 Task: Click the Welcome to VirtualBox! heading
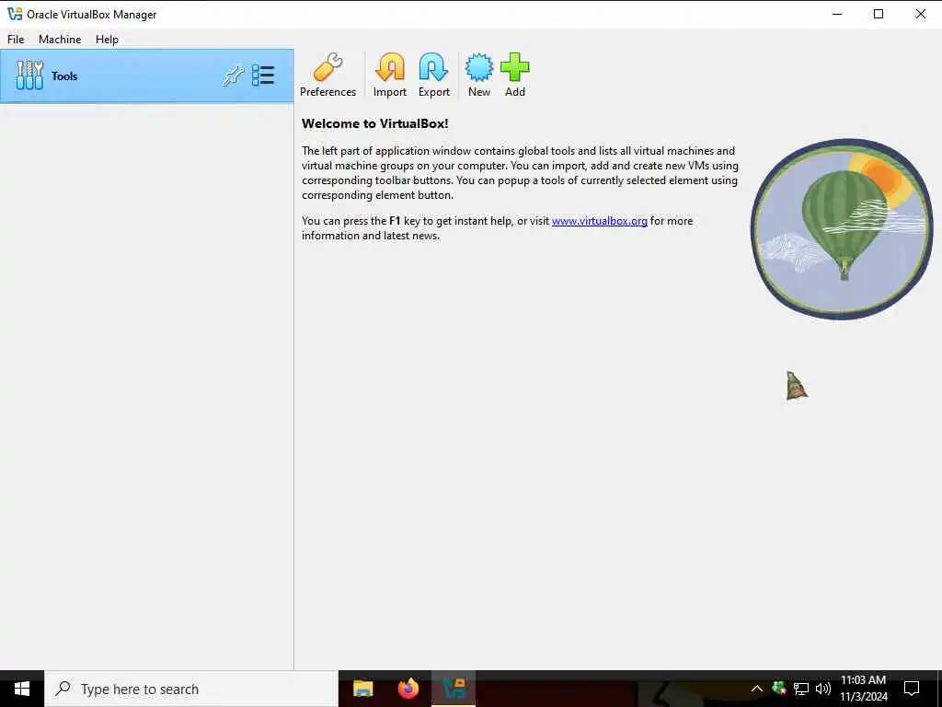pyautogui.click(x=375, y=124)
